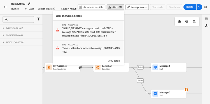Image resolution: width=210 pixels, height=104 pixels.
Task: Click the As soon as possible schedule button
Action: pyautogui.click(x=91, y=7)
